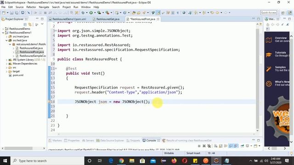Click the taskbar search box

47,161
